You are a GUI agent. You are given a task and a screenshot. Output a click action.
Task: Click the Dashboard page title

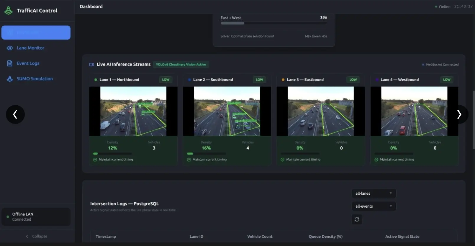click(x=91, y=6)
